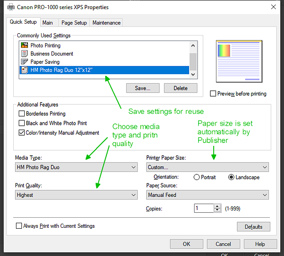
Task: Open the Maintenance tab
Action: click(106, 23)
